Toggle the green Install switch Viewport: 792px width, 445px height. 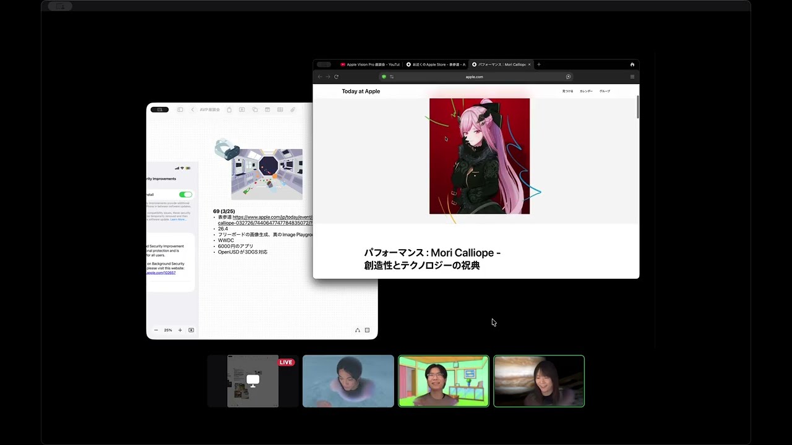coord(186,195)
